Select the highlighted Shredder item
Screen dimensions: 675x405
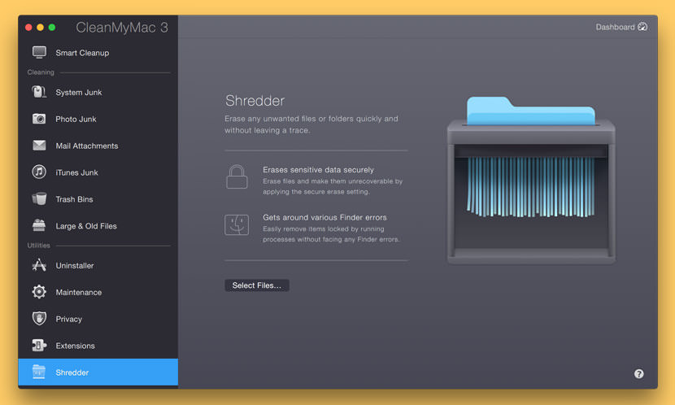98,372
